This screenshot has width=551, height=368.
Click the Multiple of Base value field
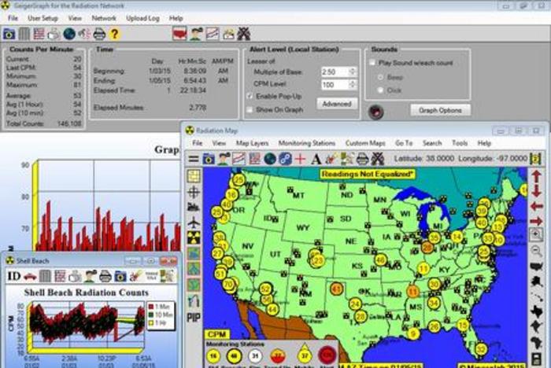(335, 72)
